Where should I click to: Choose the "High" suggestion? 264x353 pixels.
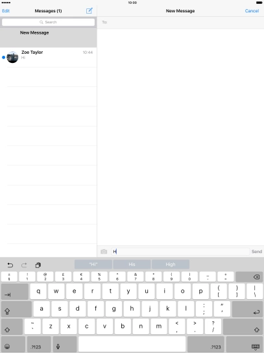coord(171,264)
